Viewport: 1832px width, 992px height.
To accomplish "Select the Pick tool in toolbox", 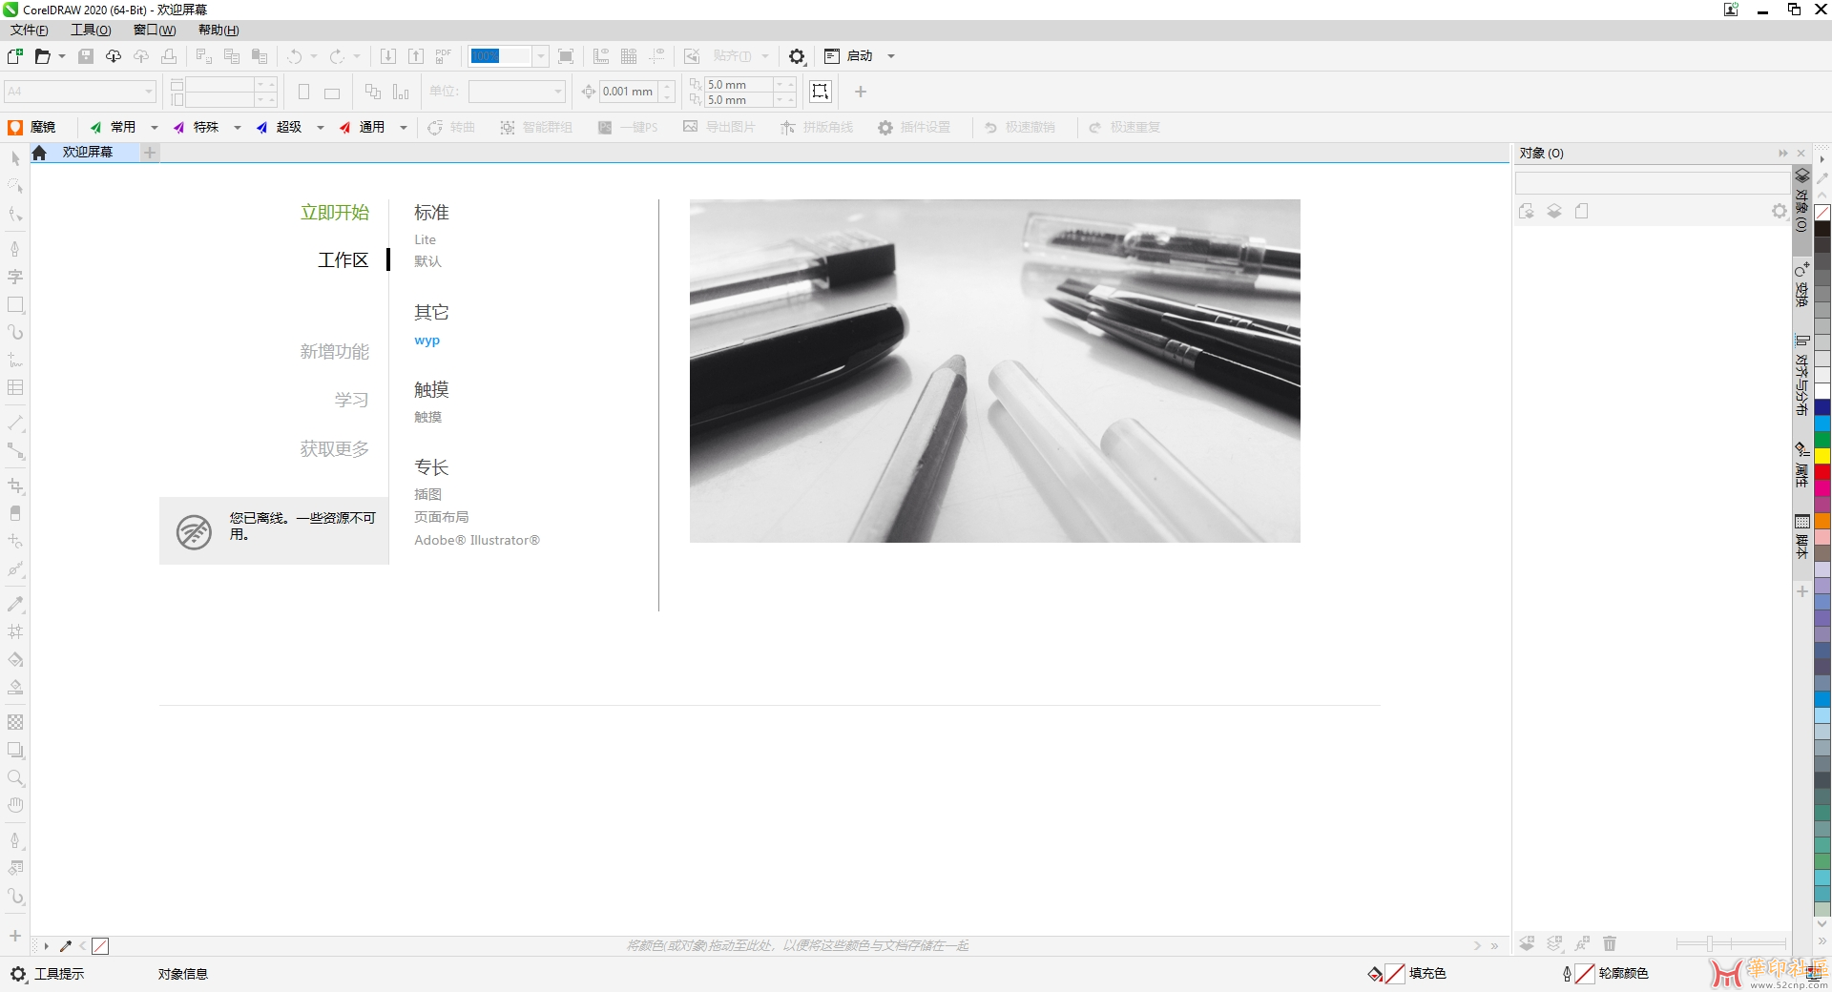I will [15, 158].
